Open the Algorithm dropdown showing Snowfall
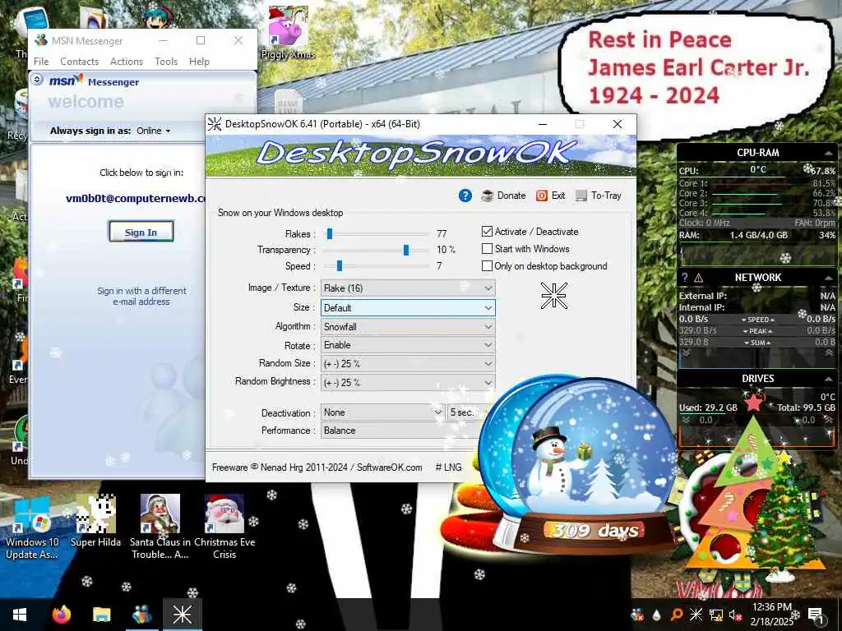The image size is (842, 631). click(x=408, y=327)
